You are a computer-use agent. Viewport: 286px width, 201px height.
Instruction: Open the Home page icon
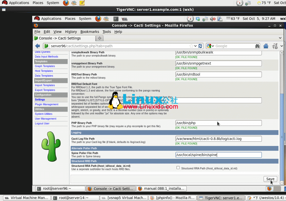[266, 46]
